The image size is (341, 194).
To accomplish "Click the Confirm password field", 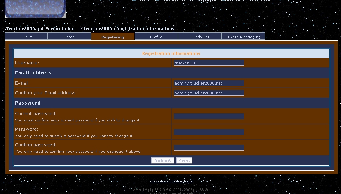I will coord(209,148).
